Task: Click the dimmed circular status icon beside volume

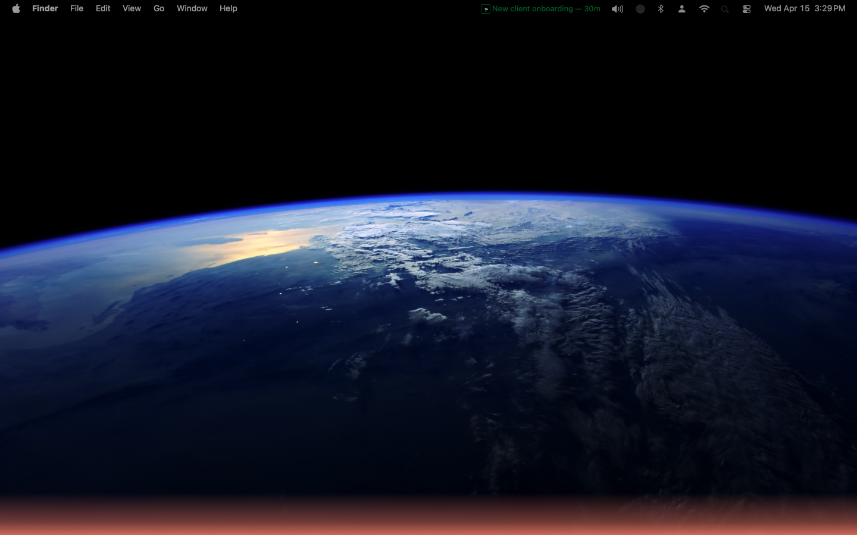Action: coord(640,9)
